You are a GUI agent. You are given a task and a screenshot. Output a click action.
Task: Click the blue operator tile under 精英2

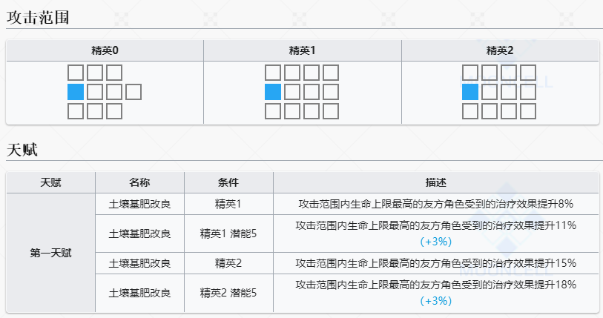point(470,92)
